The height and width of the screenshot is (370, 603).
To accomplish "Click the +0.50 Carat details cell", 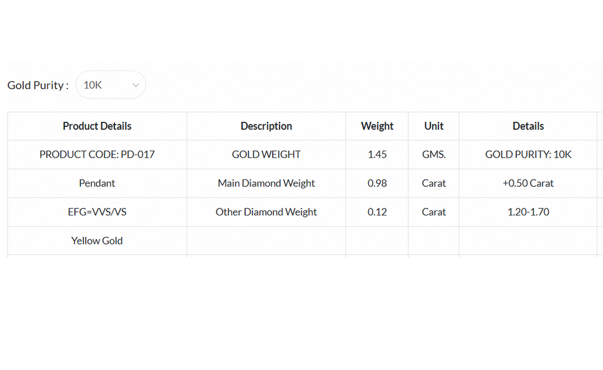I will click(x=528, y=183).
